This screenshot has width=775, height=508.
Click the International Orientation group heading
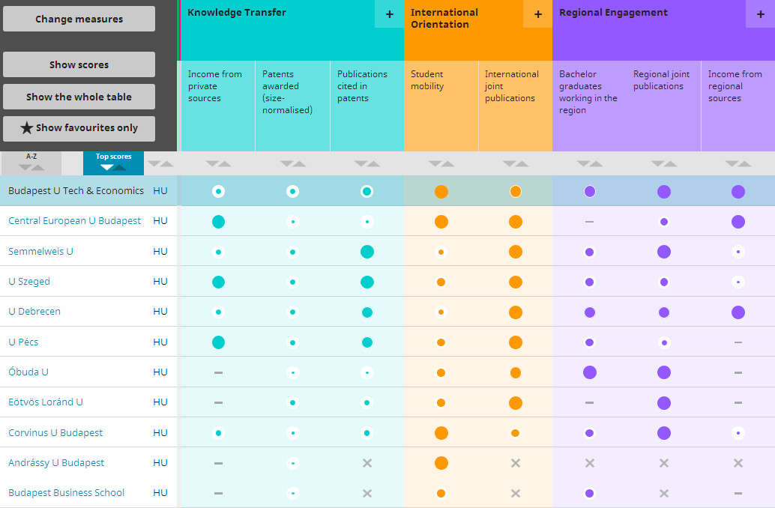(444, 18)
